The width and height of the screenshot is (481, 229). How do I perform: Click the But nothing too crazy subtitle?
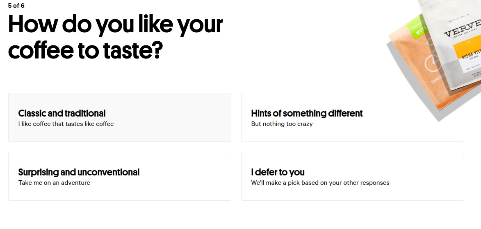282,124
